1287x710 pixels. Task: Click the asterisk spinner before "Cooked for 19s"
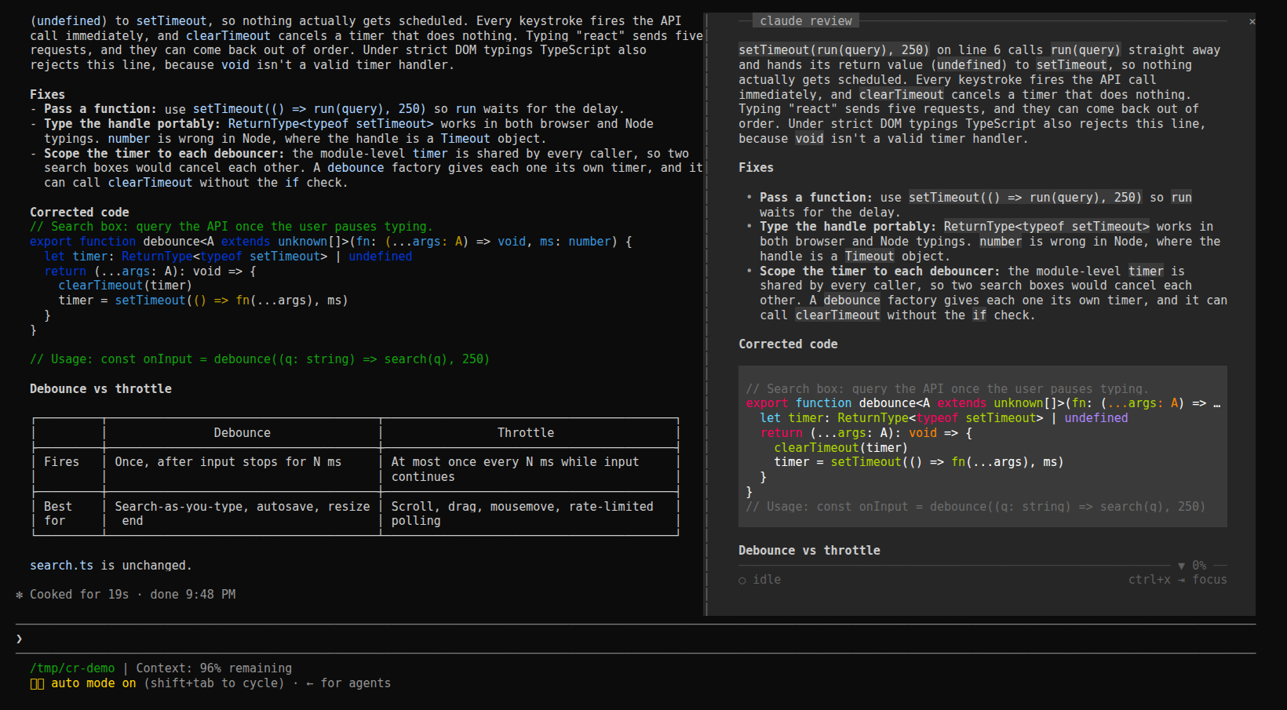tap(19, 595)
